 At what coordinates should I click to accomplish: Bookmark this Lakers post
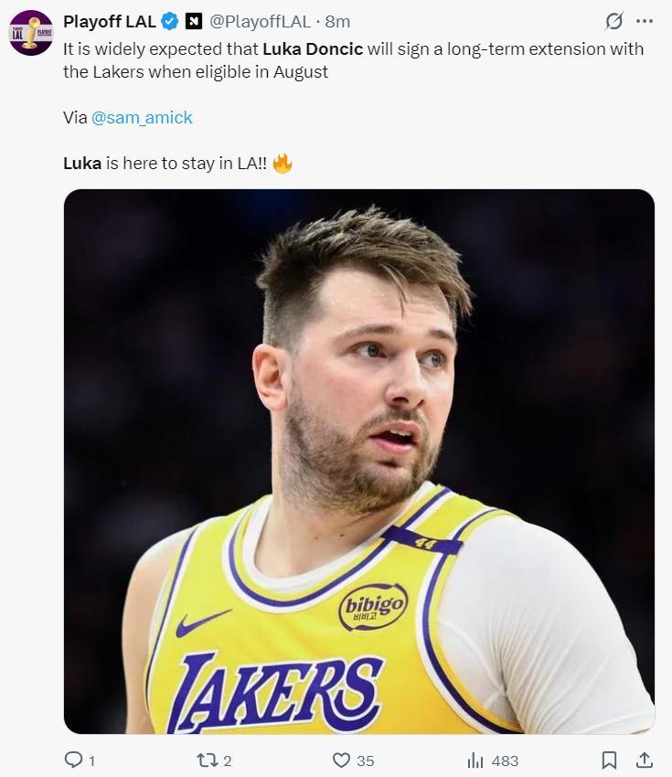coord(609,760)
